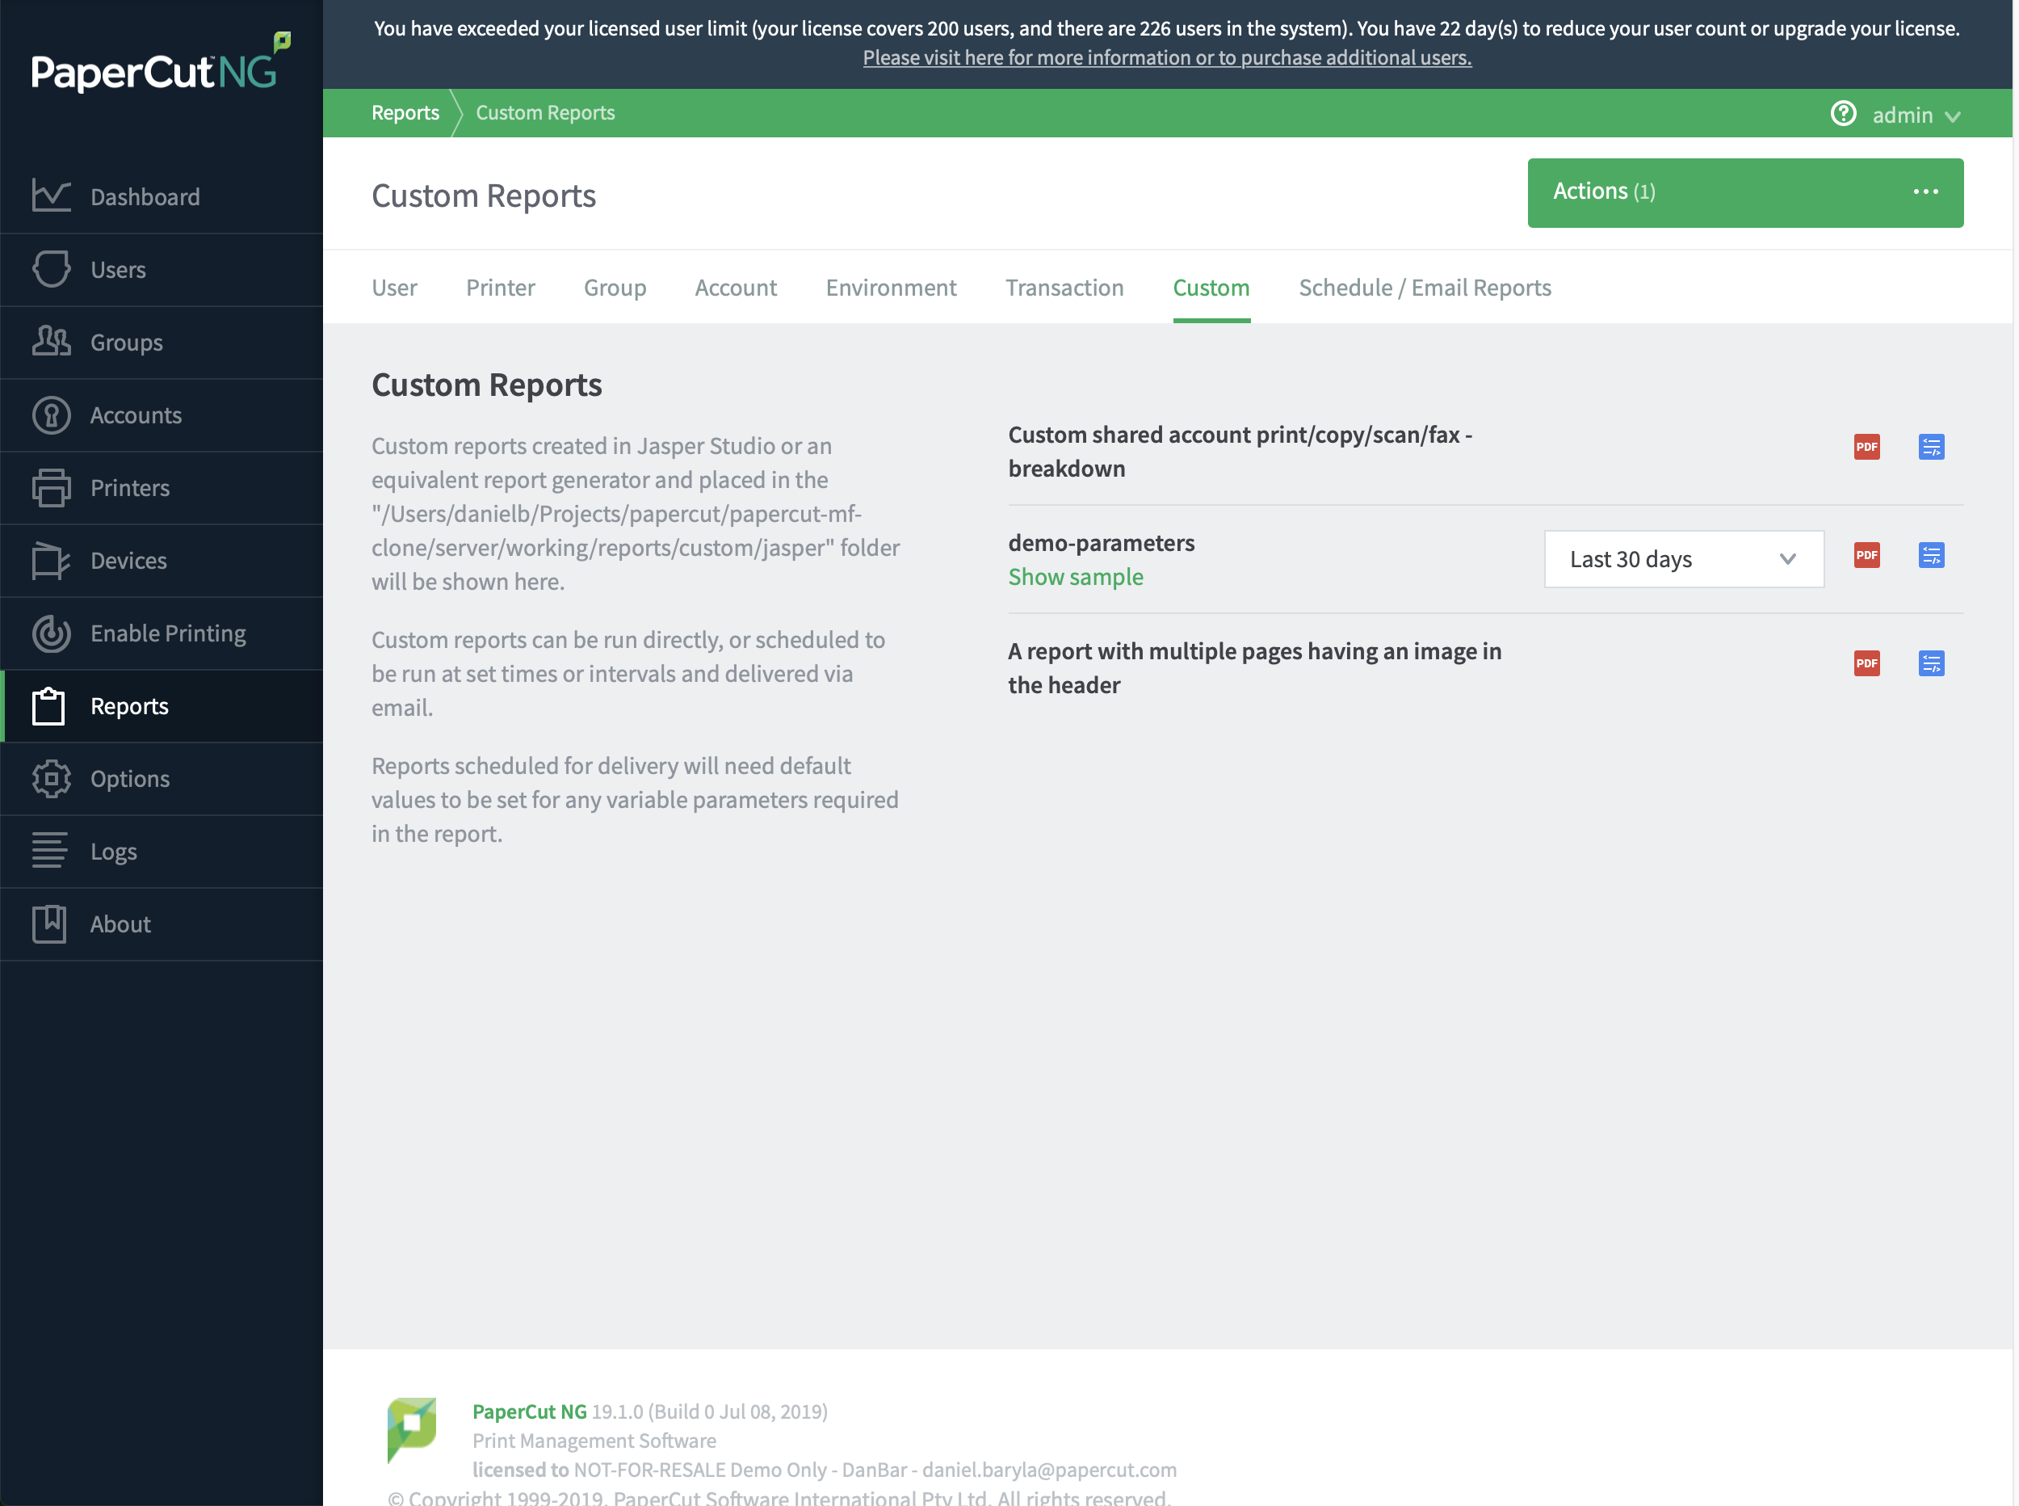The width and height of the screenshot is (2019, 1506).
Task: Switch to the Account reports tab
Action: (x=735, y=287)
